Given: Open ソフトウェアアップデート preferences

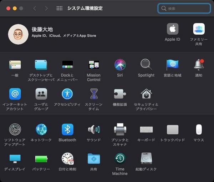Looking at the screenshot, I should click(15, 130).
